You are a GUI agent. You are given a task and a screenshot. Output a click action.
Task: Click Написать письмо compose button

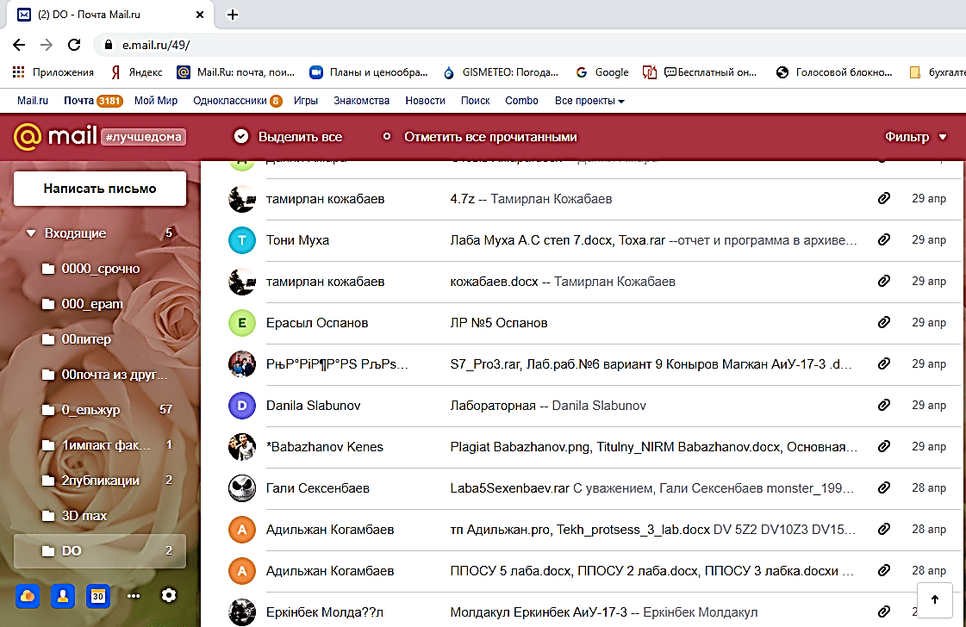tap(100, 189)
